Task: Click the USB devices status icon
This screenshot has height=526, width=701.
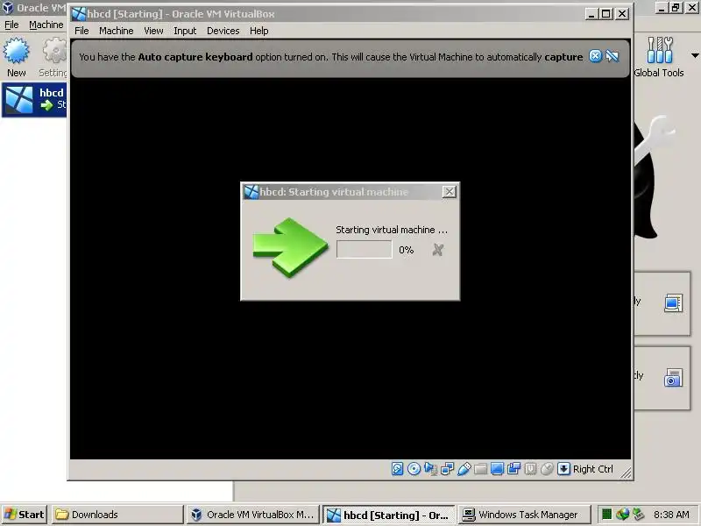Action: click(x=464, y=468)
